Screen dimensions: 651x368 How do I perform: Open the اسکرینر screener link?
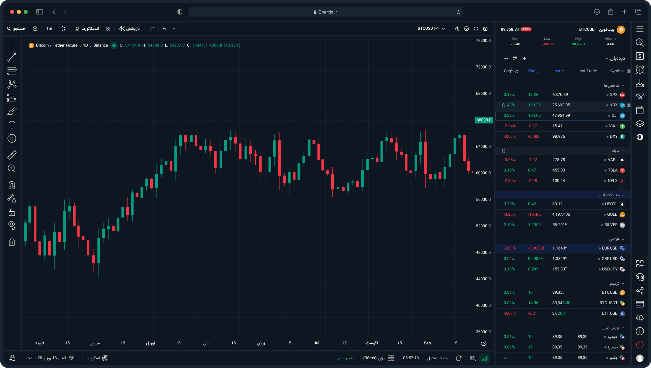(98, 358)
